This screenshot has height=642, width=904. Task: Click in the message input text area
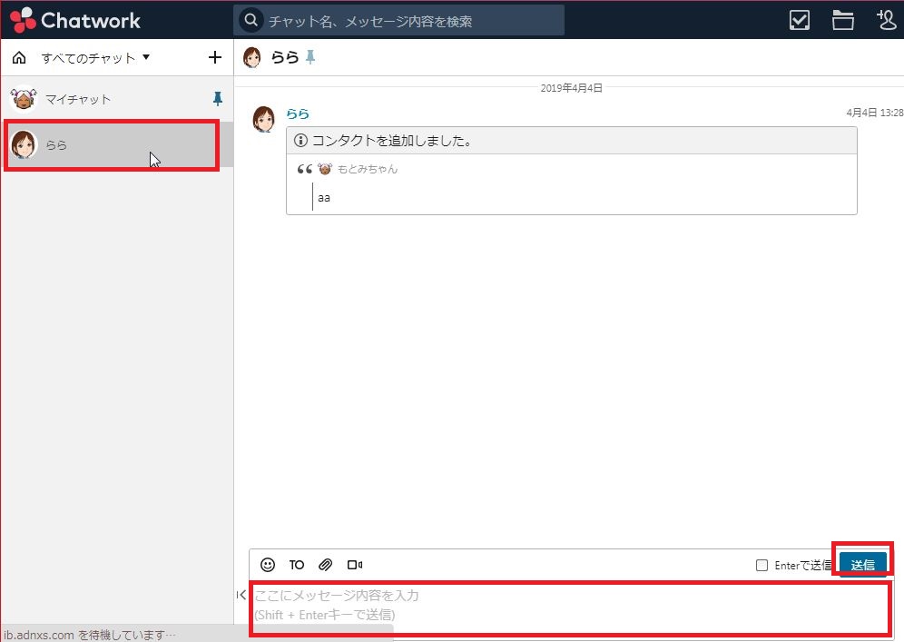point(570,607)
